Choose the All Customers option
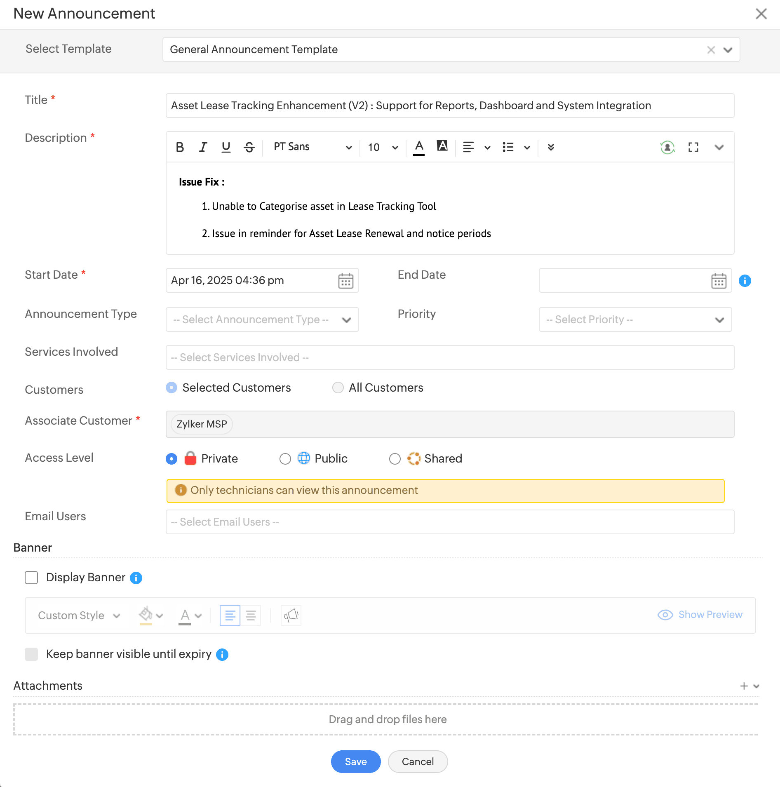The width and height of the screenshot is (780, 787). (338, 388)
